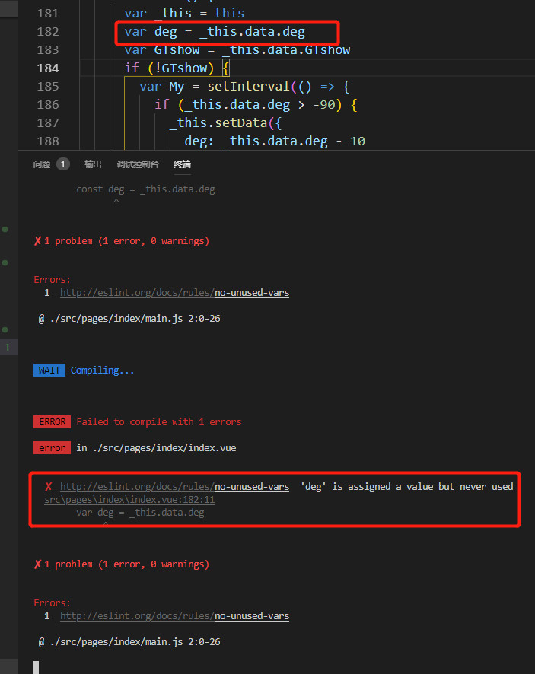
Task: Click the blue WAIT badge in terminal
Action: coord(49,370)
